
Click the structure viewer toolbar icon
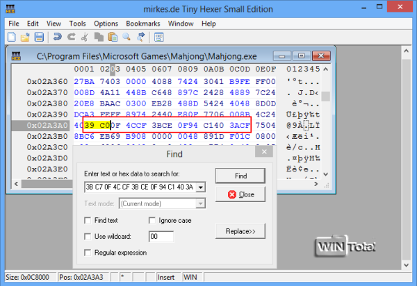(x=158, y=37)
